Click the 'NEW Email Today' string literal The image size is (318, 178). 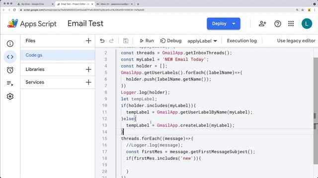coord(184,59)
